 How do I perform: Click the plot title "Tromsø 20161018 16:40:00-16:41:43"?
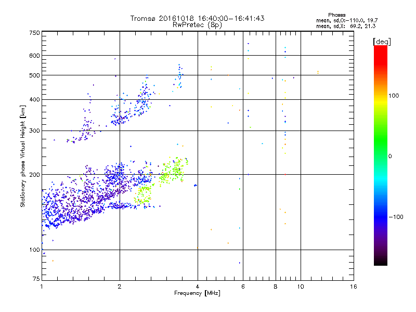coord(197,18)
